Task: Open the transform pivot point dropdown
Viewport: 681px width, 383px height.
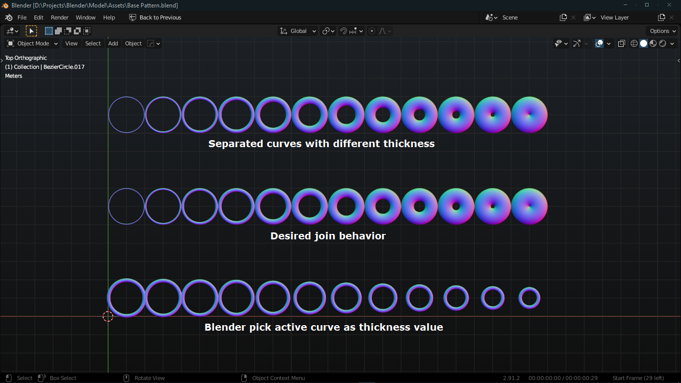Action: point(328,31)
